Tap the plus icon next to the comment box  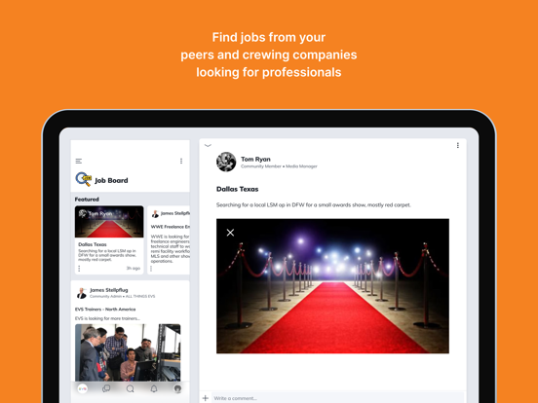206,398
